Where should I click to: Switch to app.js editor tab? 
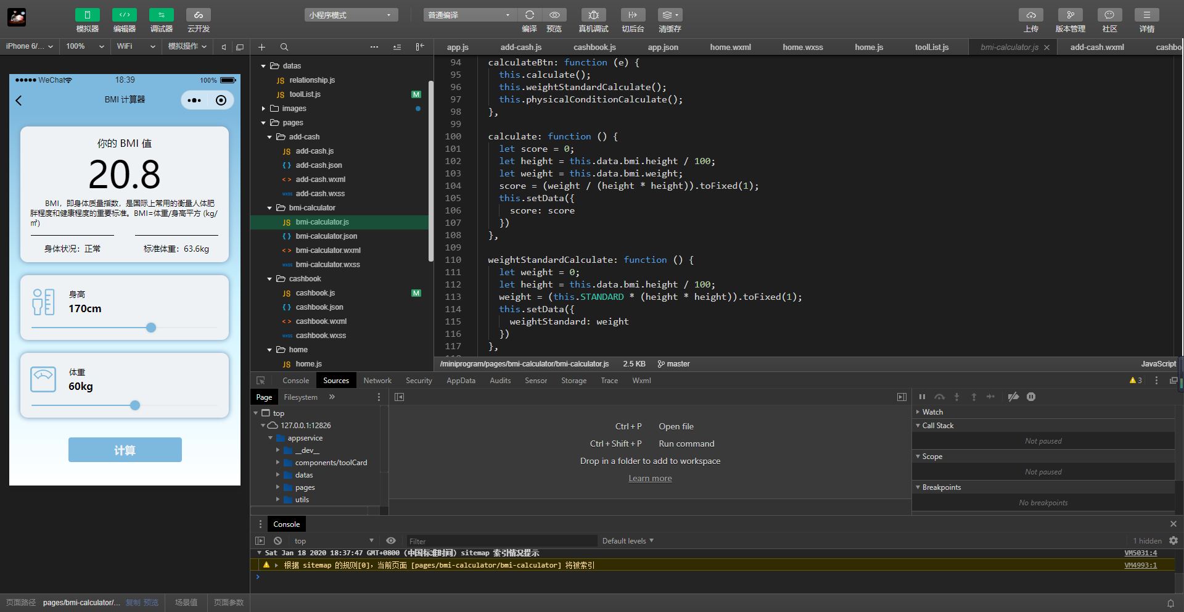click(x=458, y=47)
